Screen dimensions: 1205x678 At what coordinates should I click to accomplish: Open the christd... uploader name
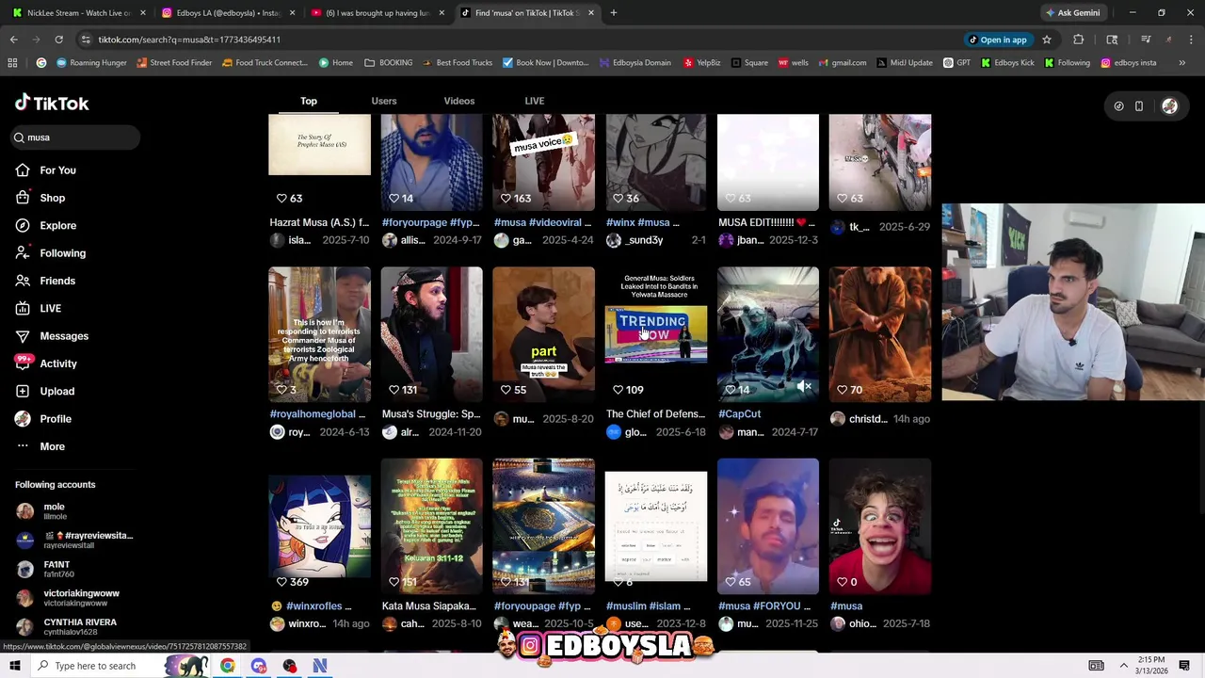[868, 419]
